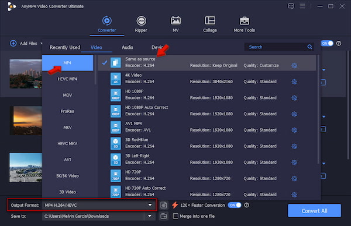Screen dimensions: 351x226
Task: Open settings gear for AV1 MP4
Action: pos(294,130)
